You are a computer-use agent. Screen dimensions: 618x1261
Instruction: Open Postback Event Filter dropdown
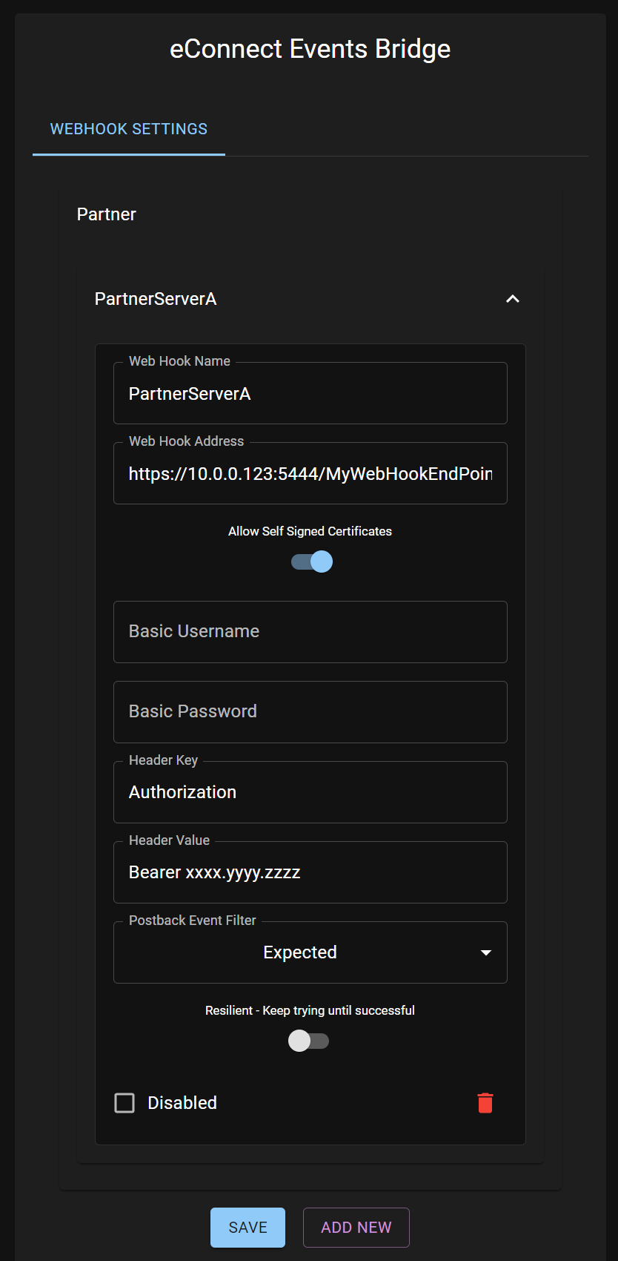click(x=310, y=952)
